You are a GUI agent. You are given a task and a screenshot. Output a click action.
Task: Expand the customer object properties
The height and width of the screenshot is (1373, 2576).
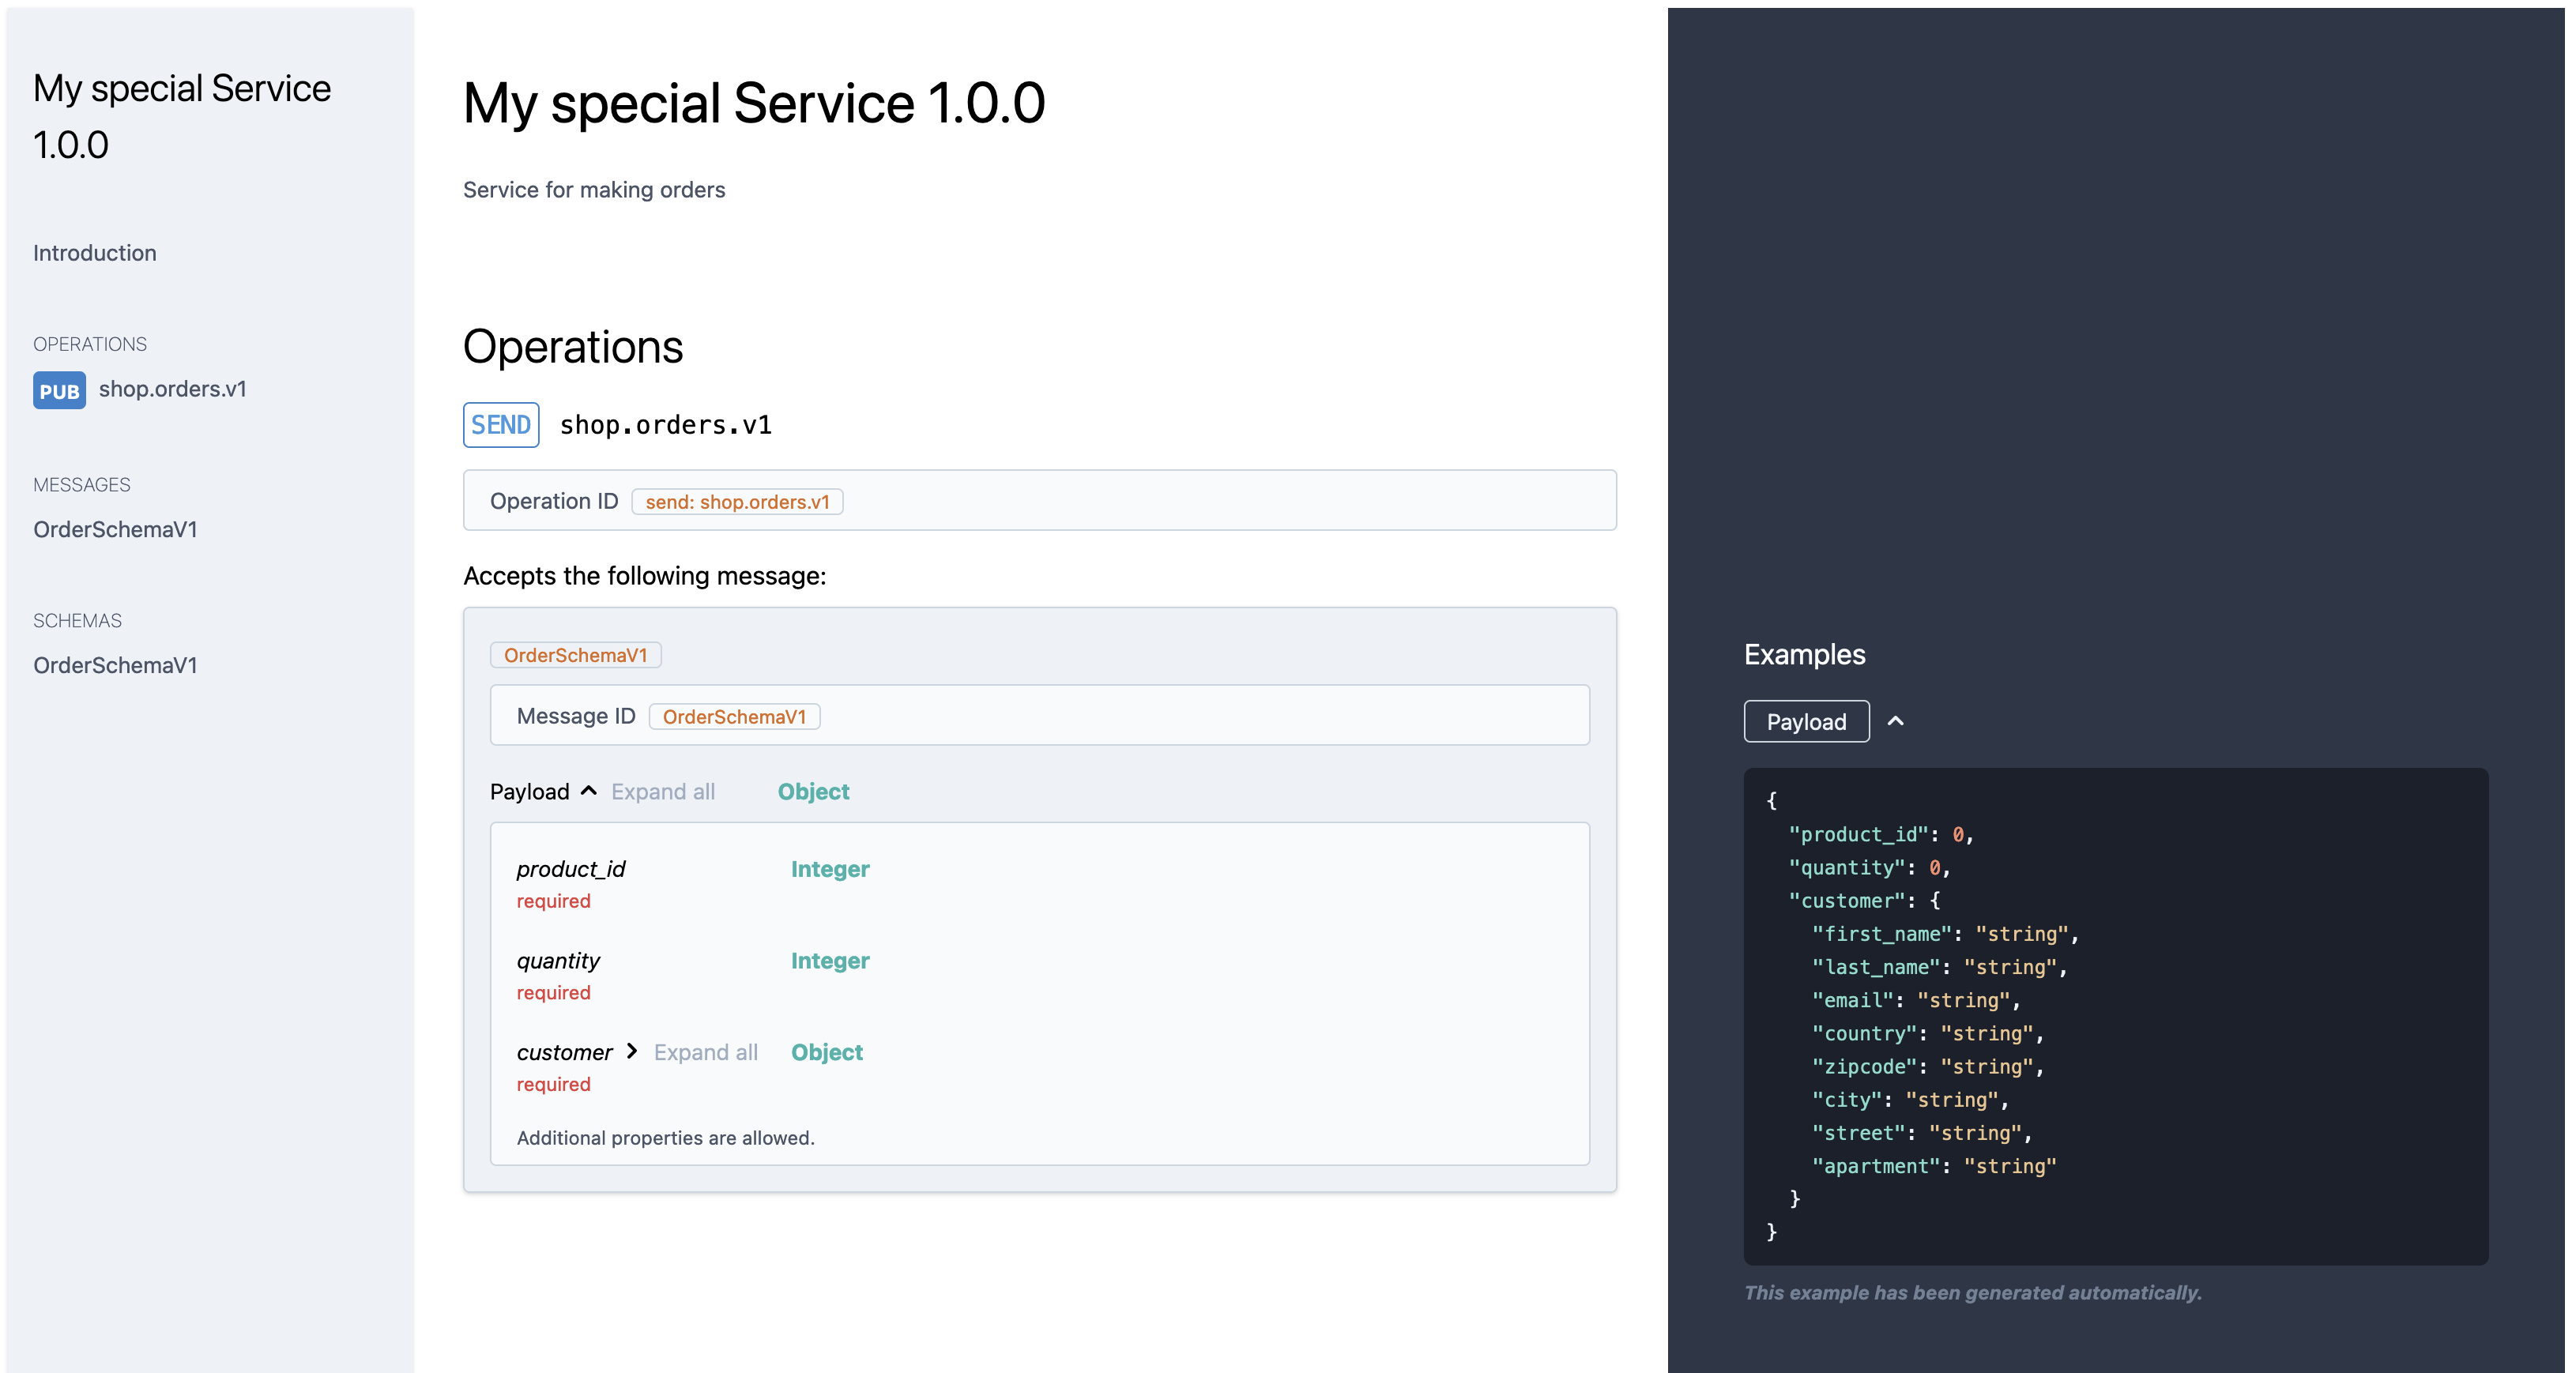[x=632, y=1051]
